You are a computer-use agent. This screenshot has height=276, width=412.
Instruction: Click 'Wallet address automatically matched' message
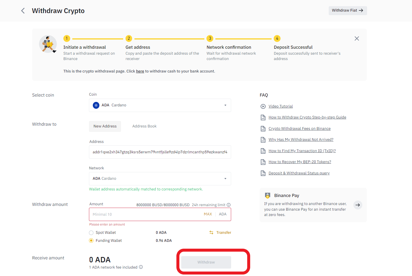146,189
